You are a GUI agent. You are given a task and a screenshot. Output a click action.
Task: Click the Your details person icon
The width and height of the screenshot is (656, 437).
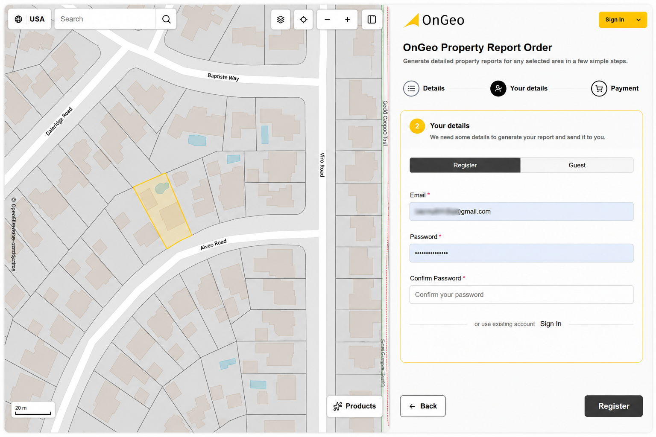498,88
